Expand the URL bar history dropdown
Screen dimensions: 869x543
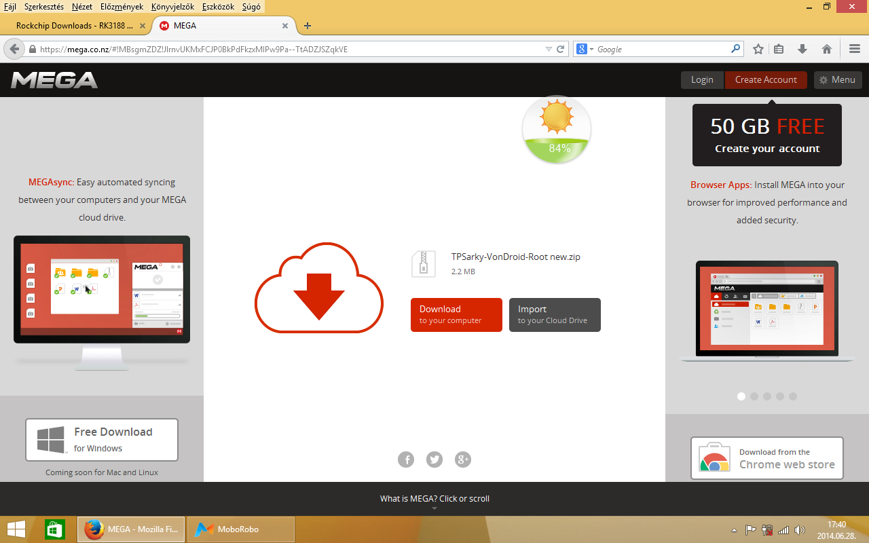click(549, 49)
